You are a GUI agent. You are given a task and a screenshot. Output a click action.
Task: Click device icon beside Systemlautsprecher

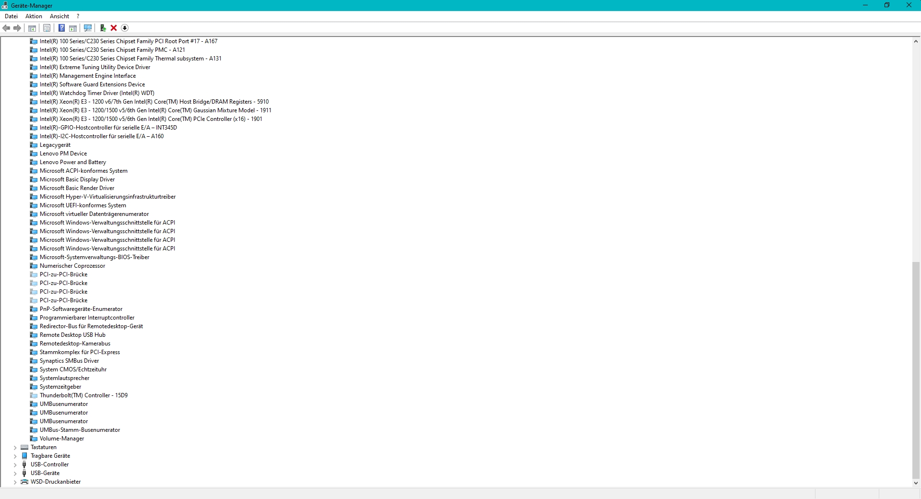34,378
